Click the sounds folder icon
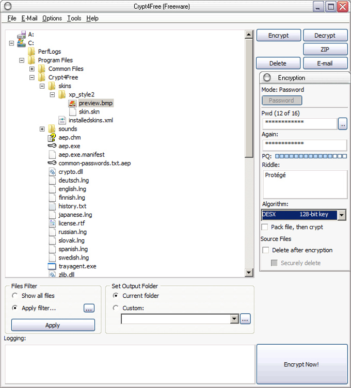The height and width of the screenshot is (388, 351). (52, 129)
